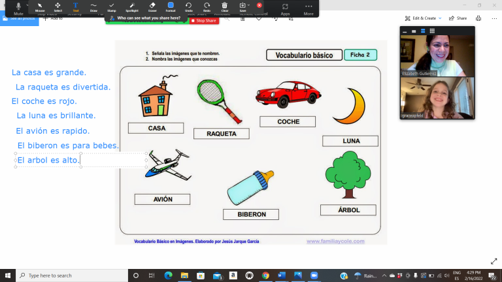
Task: Click the text 'La luna es brillante.'
Action: tap(56, 116)
